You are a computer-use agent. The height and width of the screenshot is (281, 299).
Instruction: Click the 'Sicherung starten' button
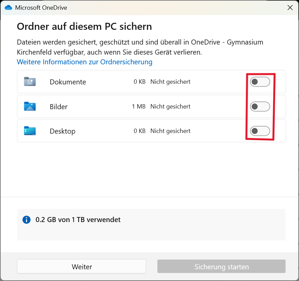point(221,267)
